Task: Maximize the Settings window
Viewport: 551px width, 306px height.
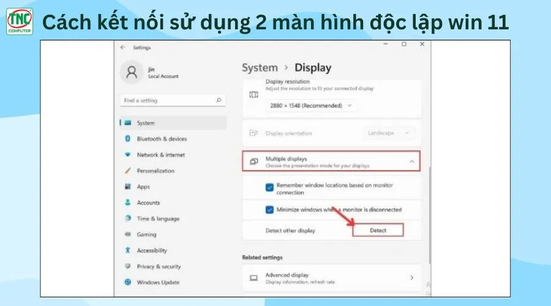Action: (x=404, y=44)
